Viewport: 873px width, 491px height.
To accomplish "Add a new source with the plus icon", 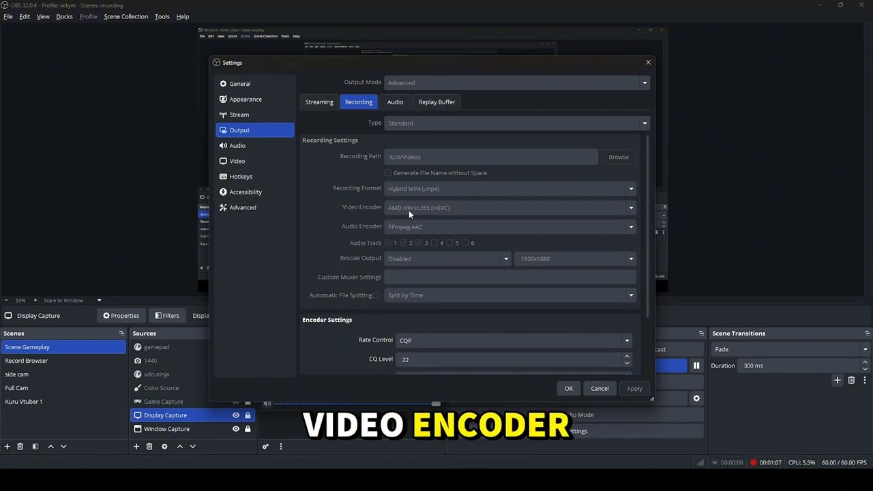I will (136, 447).
